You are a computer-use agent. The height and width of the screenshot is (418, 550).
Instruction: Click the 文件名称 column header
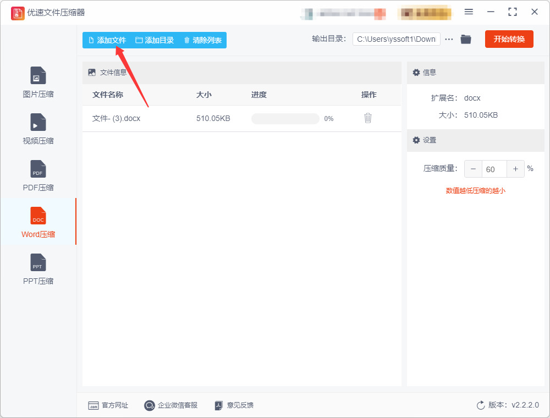pos(108,95)
